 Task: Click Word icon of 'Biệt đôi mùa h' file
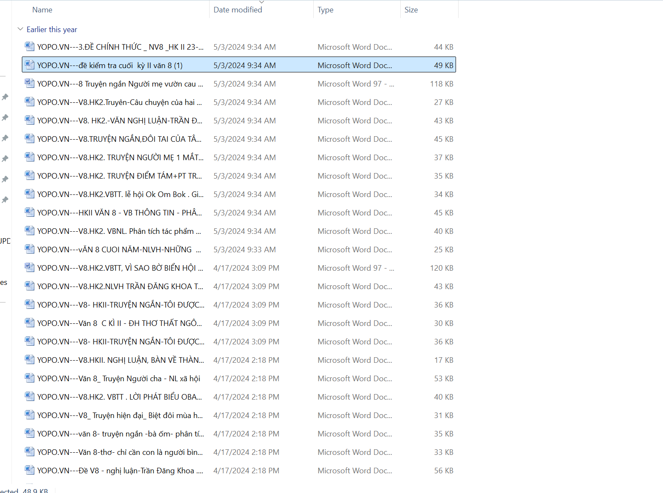pos(30,415)
